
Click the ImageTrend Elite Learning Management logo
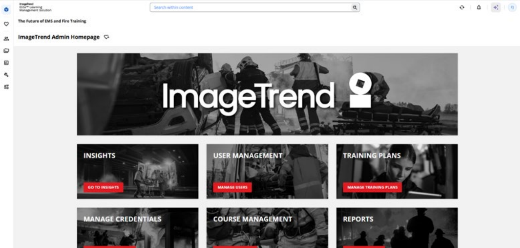pyautogui.click(x=35, y=7)
